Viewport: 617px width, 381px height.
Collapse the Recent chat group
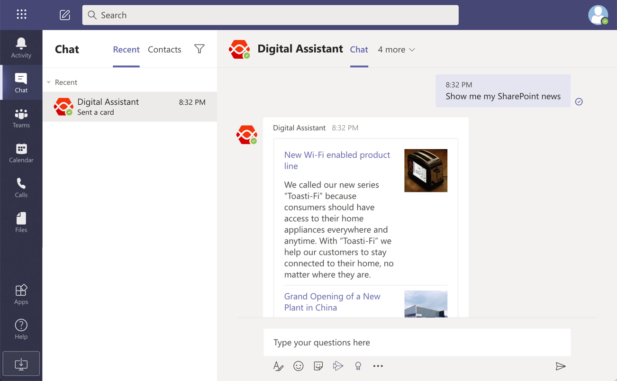point(49,82)
